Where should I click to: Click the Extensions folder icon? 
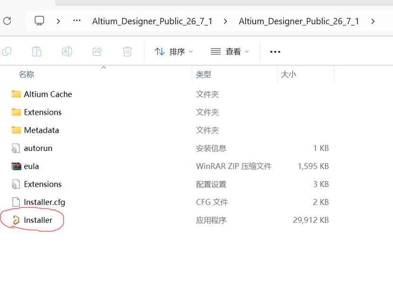coord(16,112)
